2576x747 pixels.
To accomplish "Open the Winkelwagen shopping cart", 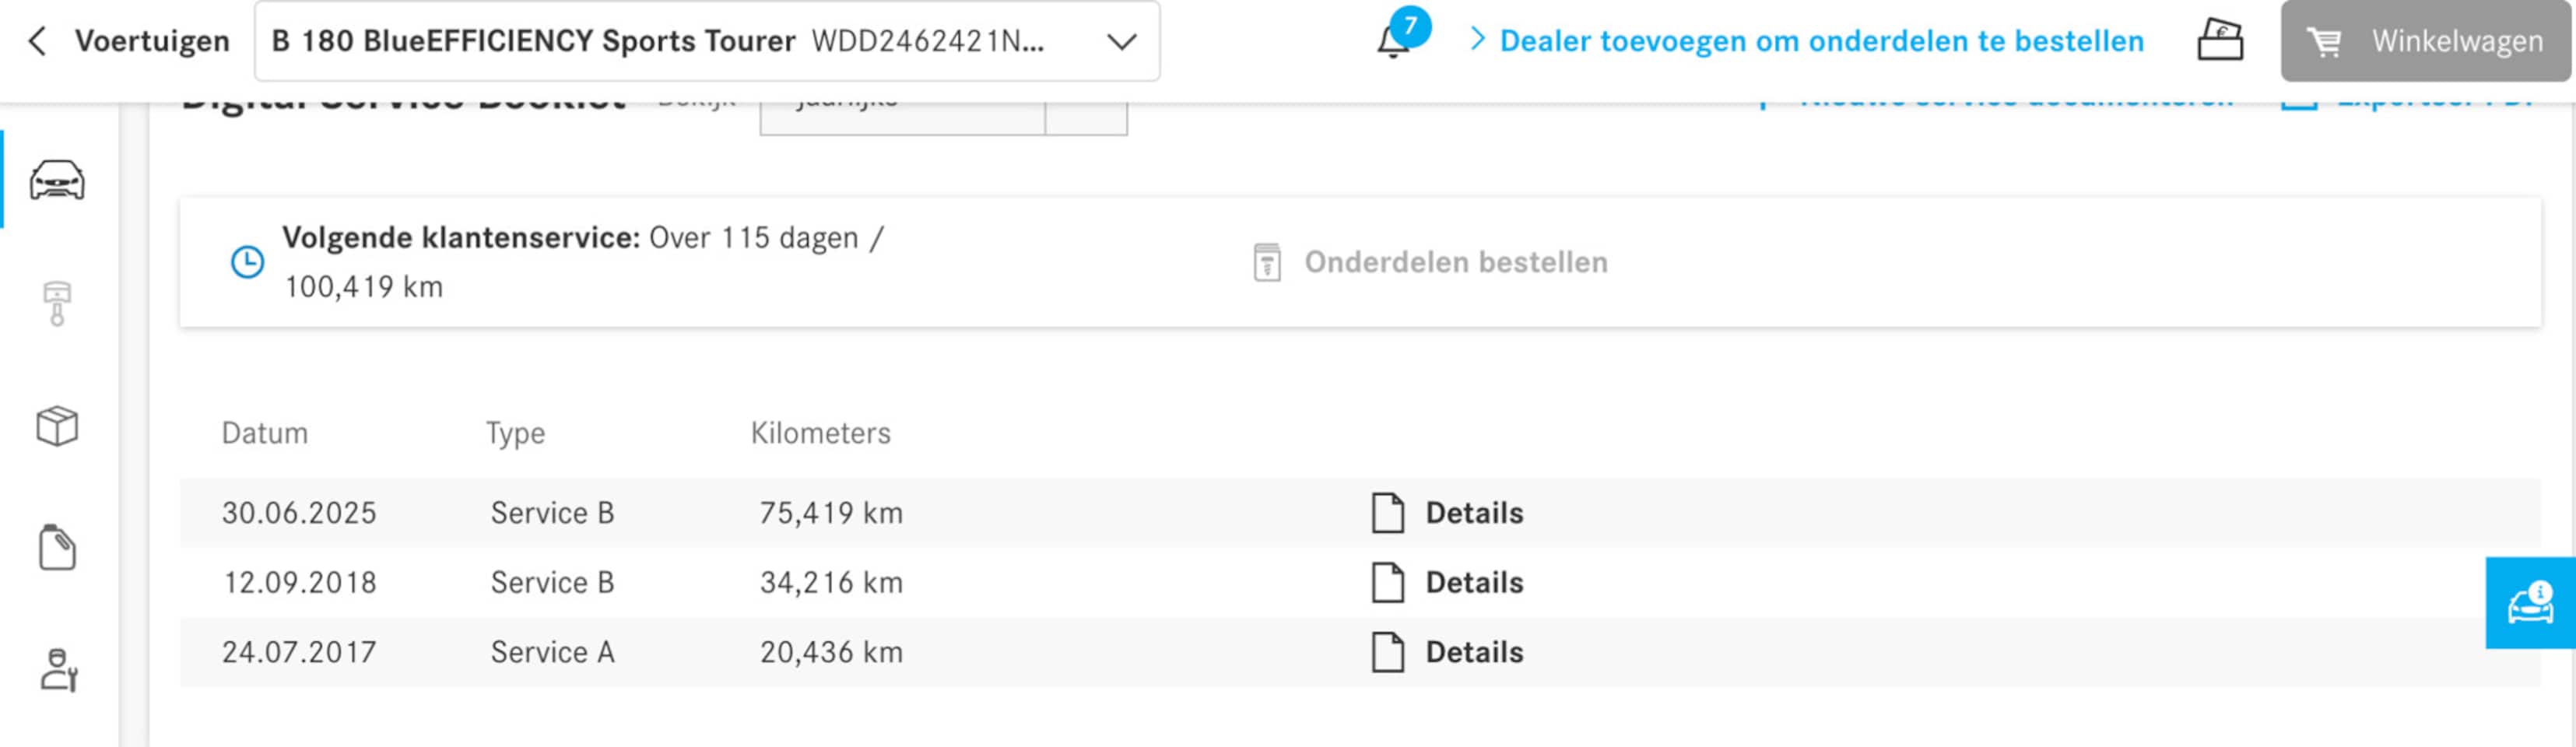I will point(2424,41).
